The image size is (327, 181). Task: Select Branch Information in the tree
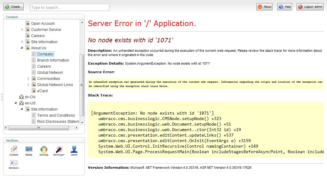(53, 60)
